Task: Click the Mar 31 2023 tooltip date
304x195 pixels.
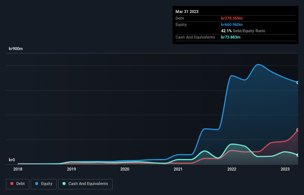Action: pos(187,11)
